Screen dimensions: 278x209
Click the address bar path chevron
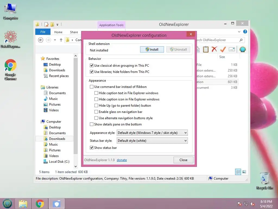(72, 40)
